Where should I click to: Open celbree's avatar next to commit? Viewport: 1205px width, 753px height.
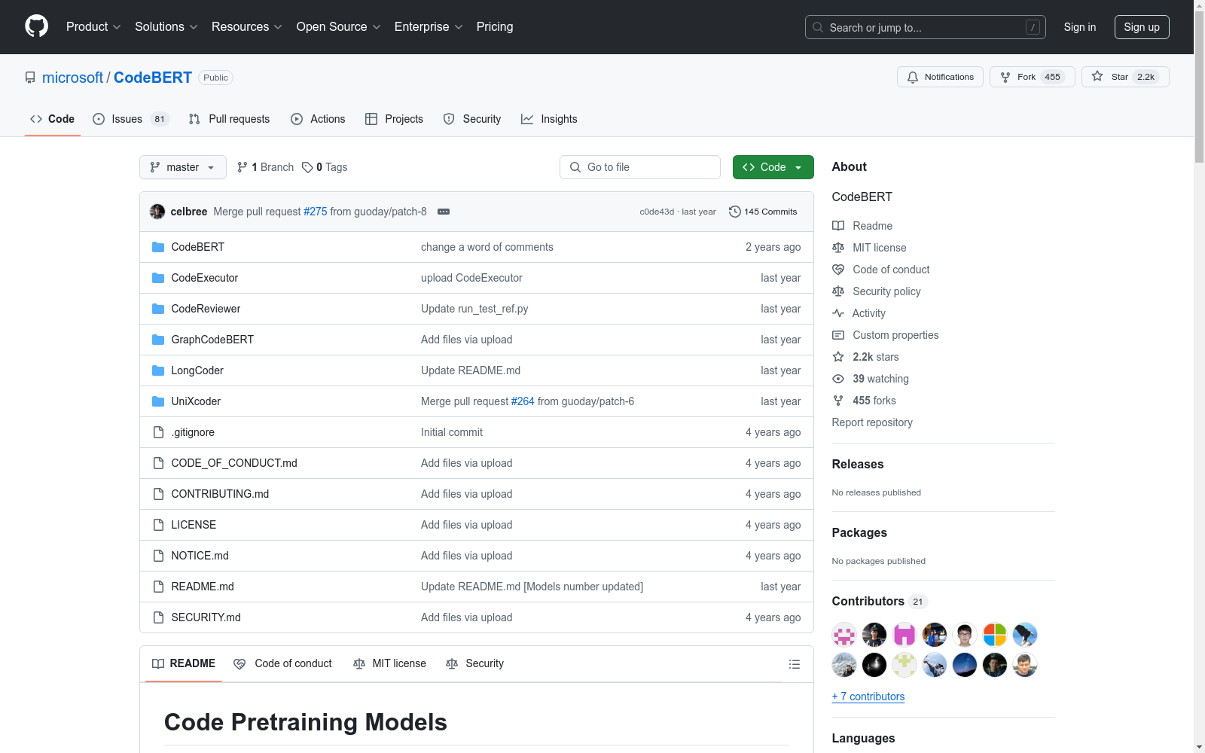[157, 212]
